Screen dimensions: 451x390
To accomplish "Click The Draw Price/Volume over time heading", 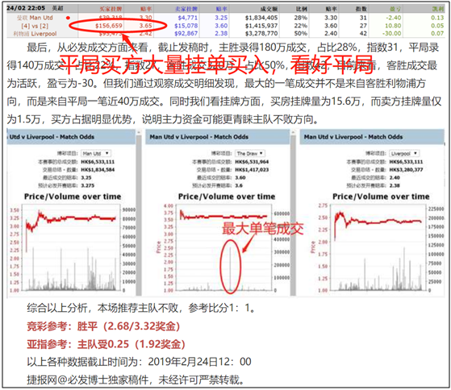I will pos(227,197).
